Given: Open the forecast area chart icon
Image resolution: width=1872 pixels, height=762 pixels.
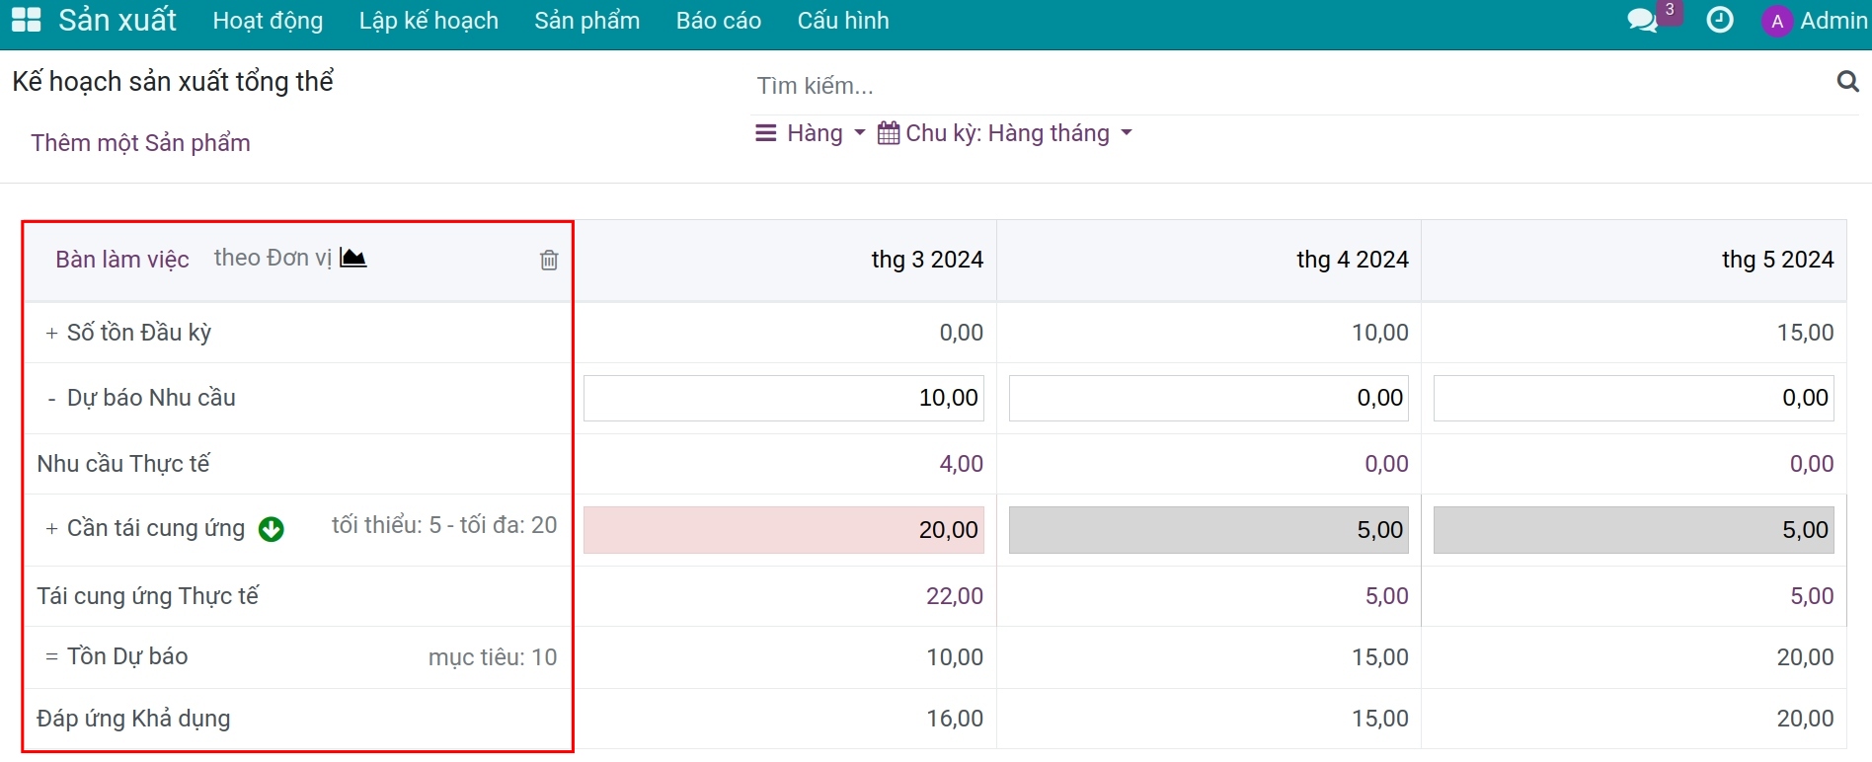Looking at the screenshot, I should click(352, 258).
